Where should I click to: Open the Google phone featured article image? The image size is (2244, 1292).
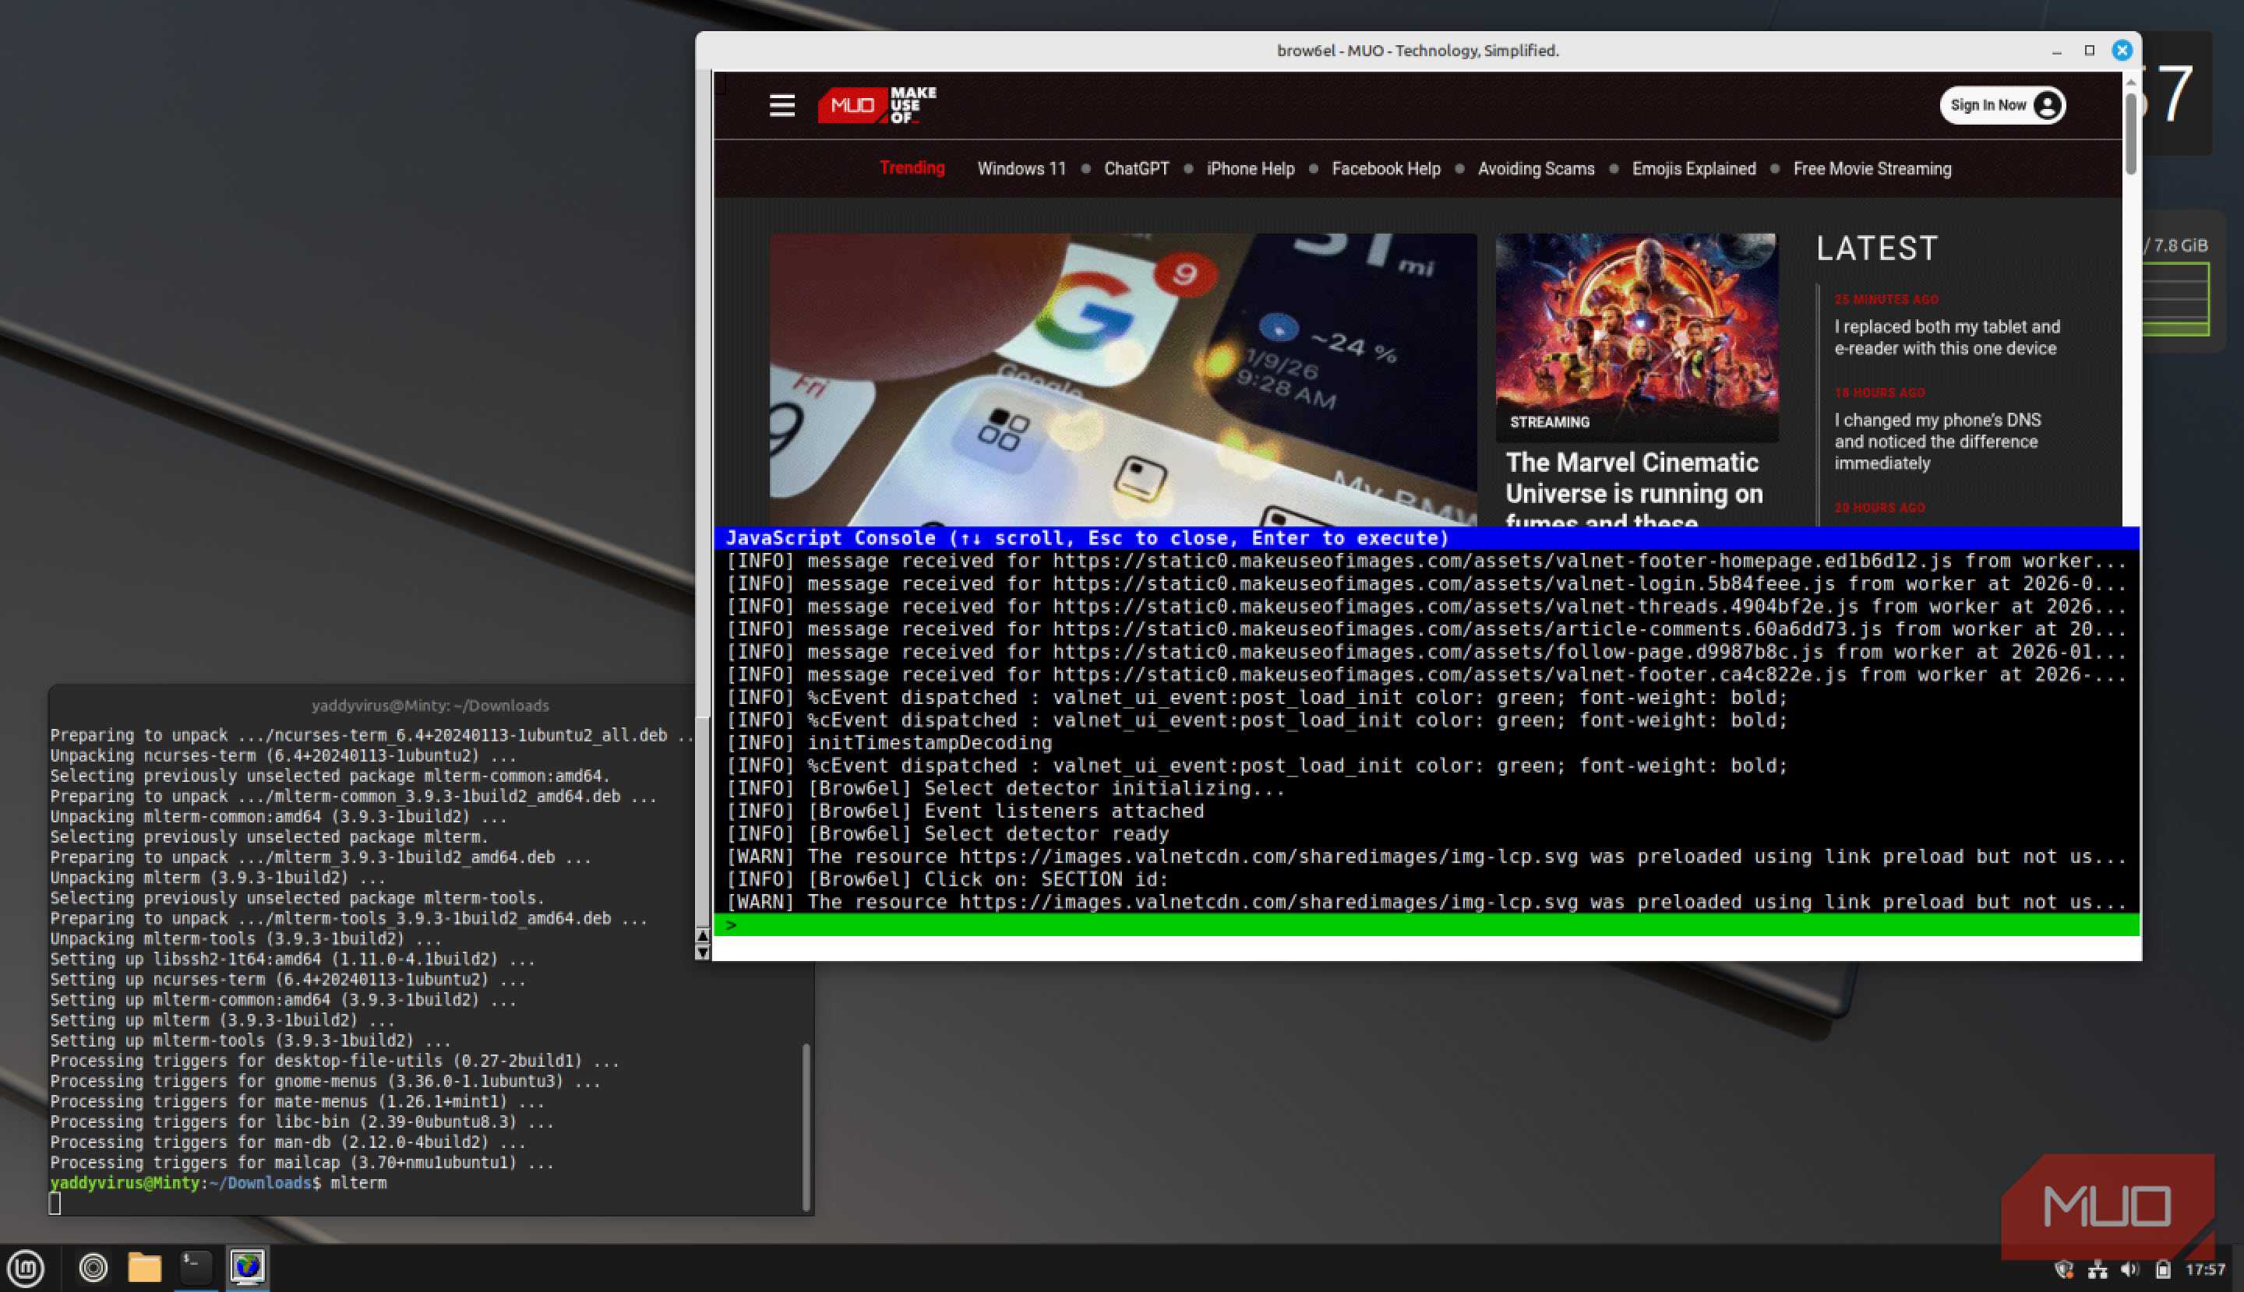[1123, 380]
